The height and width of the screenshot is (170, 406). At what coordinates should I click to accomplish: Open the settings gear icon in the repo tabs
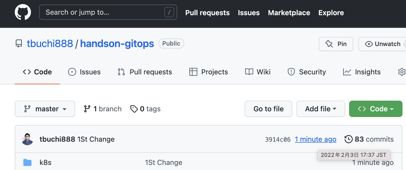402,72
